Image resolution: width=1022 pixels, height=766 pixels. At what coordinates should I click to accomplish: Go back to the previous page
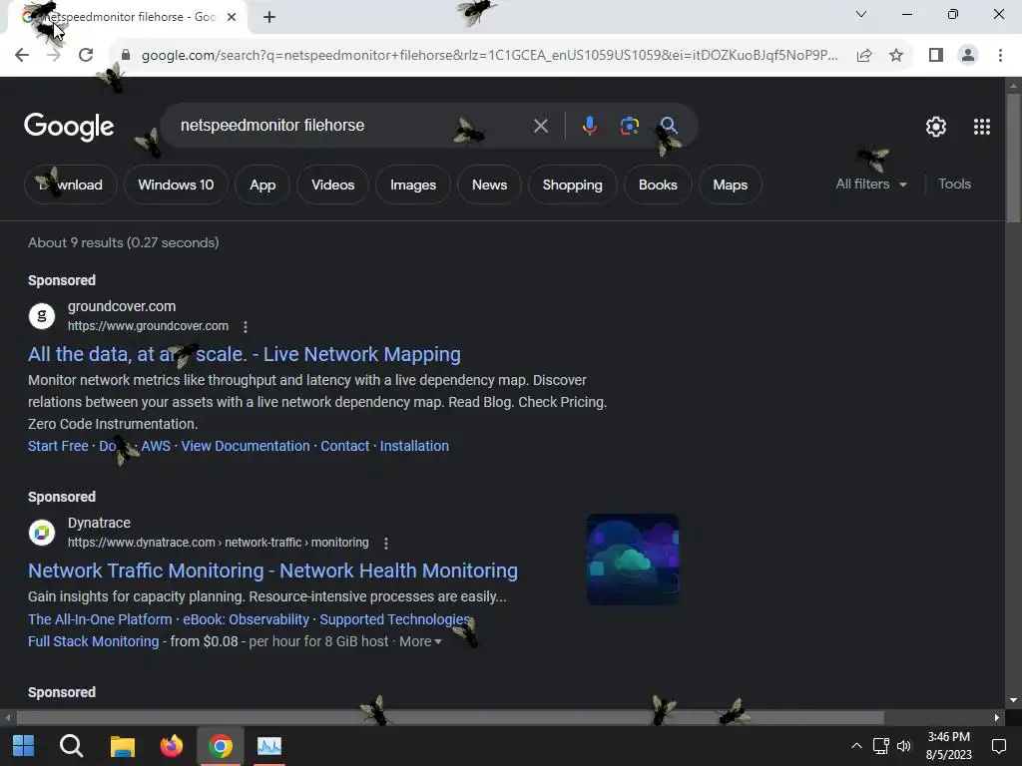coord(22,56)
